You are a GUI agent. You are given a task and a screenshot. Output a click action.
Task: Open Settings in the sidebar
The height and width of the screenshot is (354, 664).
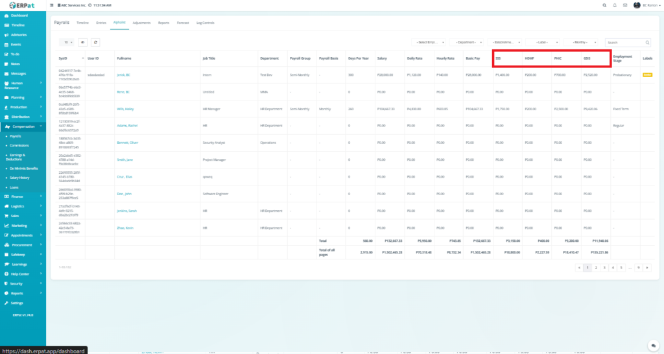click(x=17, y=303)
